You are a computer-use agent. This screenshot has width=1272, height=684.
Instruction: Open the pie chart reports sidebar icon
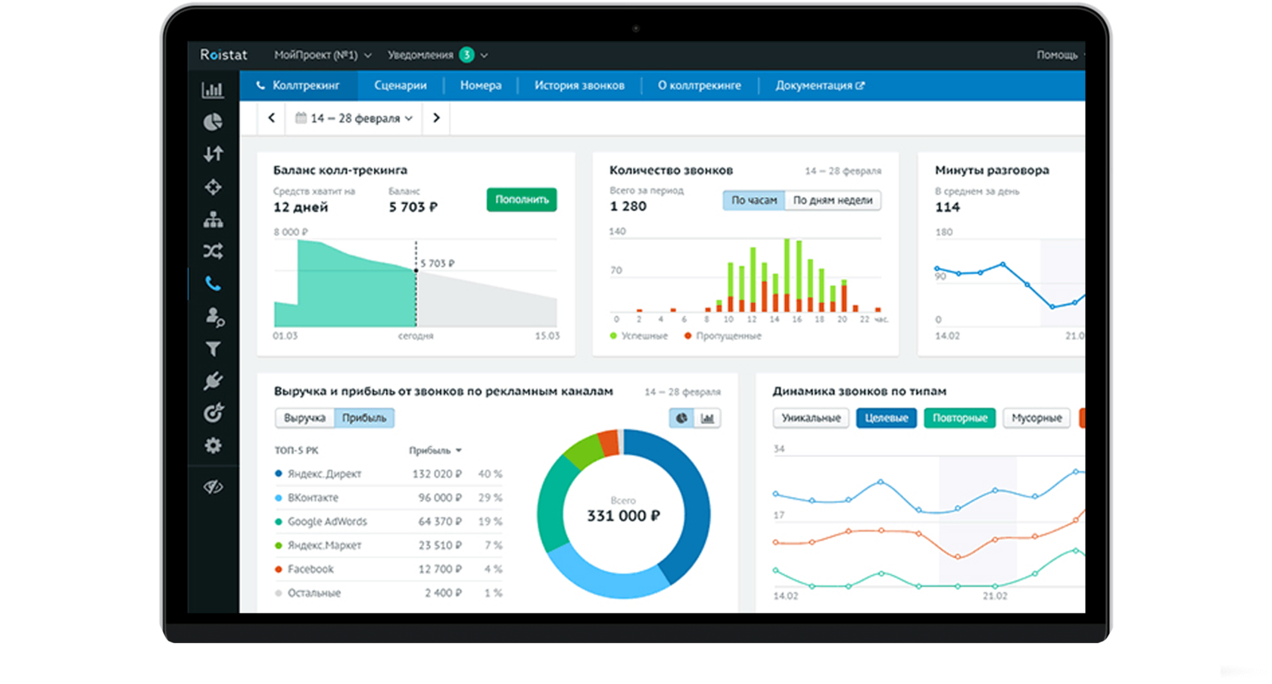[213, 122]
